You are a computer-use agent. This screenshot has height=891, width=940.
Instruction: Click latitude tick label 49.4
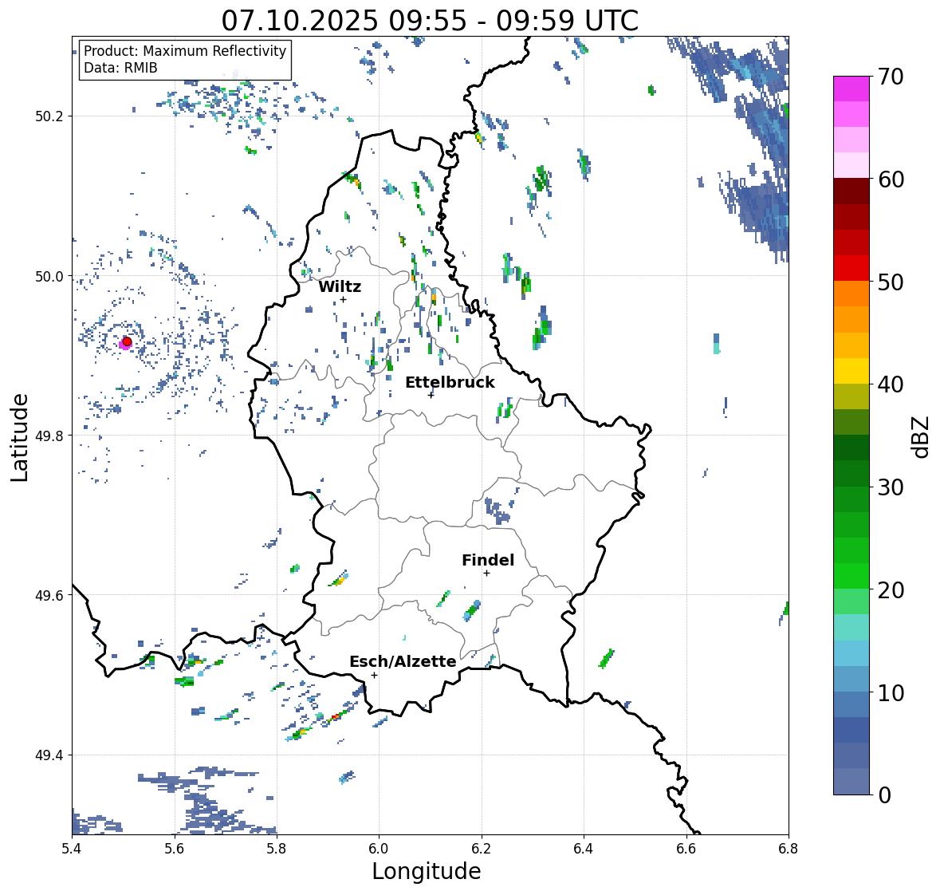point(49,755)
